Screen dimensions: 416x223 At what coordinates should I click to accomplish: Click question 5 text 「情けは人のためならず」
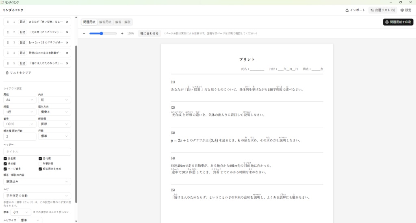pyautogui.click(x=46, y=63)
